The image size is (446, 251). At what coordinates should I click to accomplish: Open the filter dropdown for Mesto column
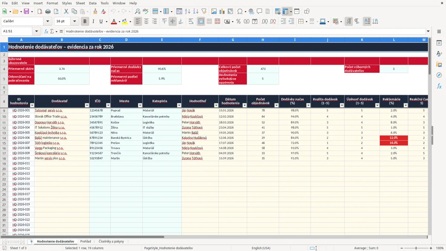click(x=140, y=105)
